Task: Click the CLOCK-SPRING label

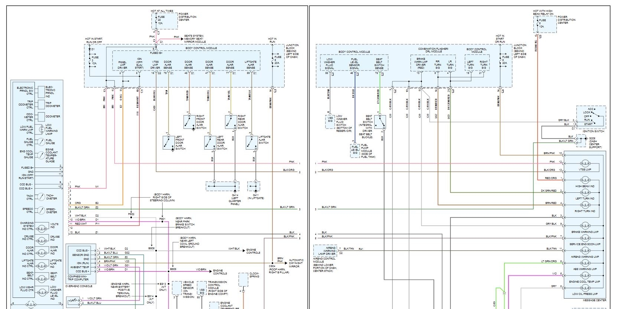Action: [x=254, y=275]
